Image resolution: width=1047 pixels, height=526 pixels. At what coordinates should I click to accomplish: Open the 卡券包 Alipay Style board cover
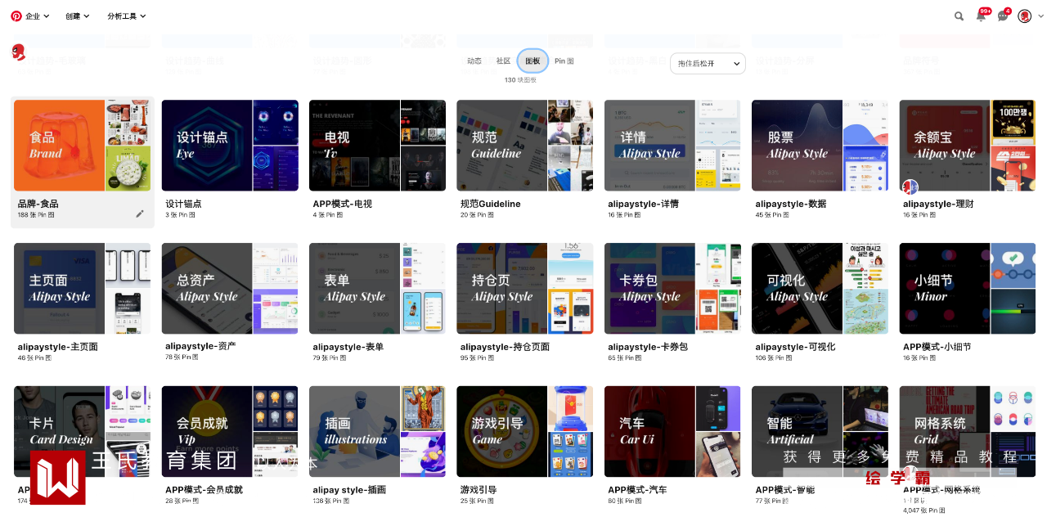672,289
